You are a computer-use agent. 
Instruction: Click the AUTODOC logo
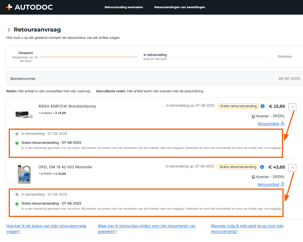coord(29,7)
